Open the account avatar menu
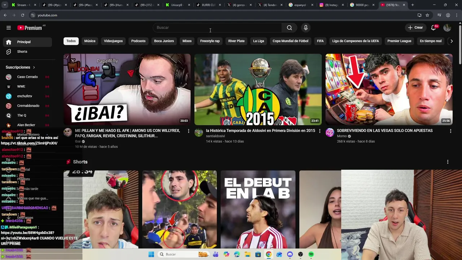 tap(447, 28)
